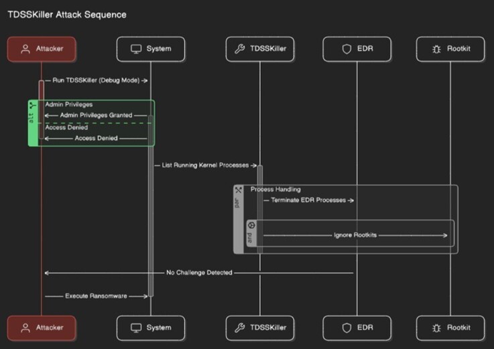The width and height of the screenshot is (494, 349).
Task: Click the 'Access Denied' condition label below dashed line
Action: coord(66,127)
